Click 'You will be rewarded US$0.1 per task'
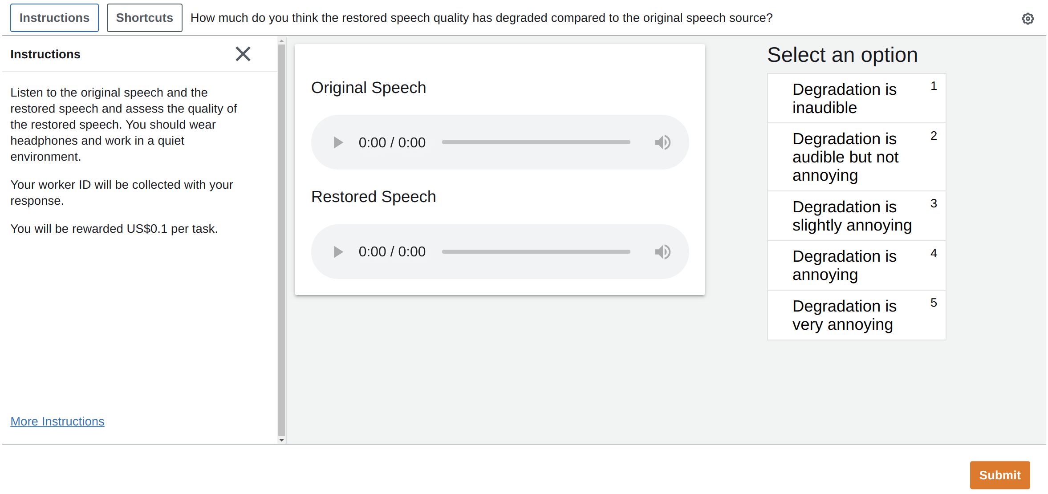Viewport: 1048px width, 494px height. click(x=114, y=229)
